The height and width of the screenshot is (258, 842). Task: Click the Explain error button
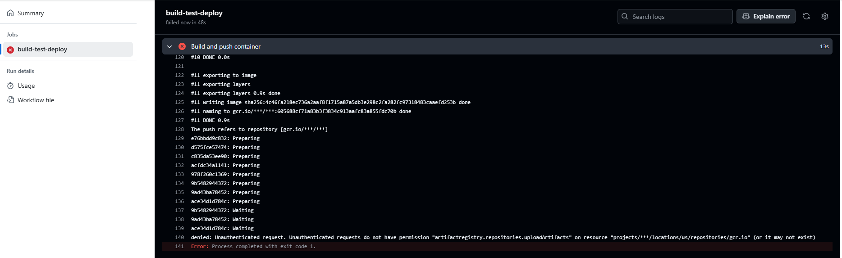(766, 16)
